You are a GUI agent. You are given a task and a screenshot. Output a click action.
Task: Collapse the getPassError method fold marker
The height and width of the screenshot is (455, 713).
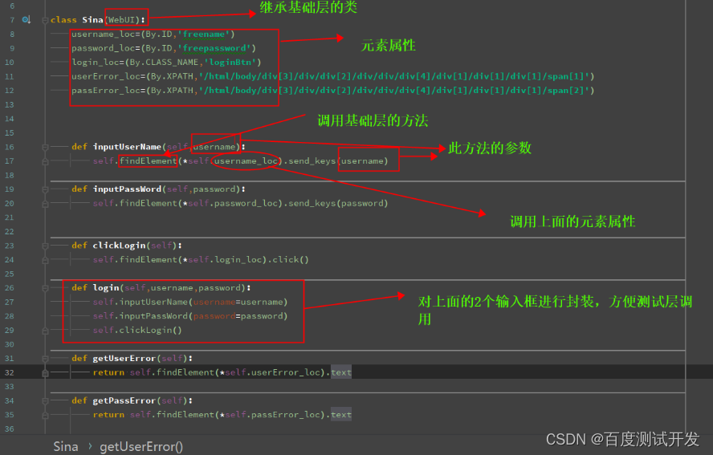click(x=45, y=400)
